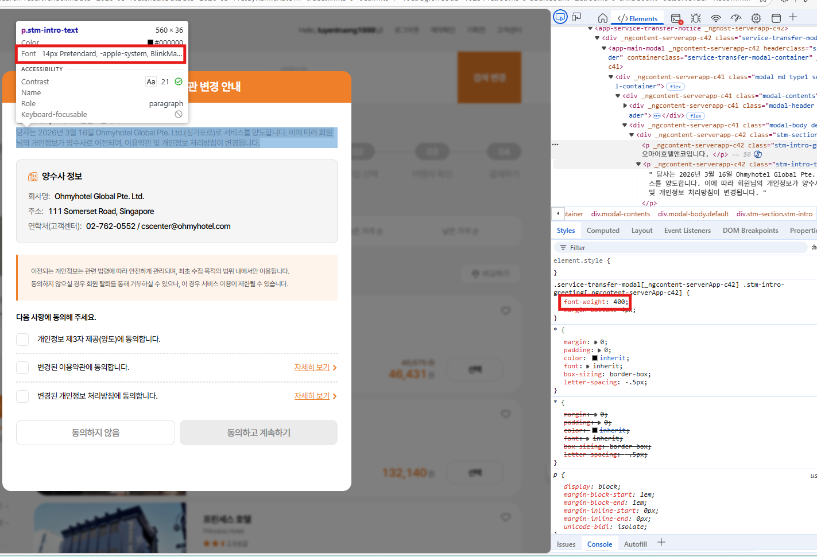The width and height of the screenshot is (817, 557).
Task: Click the flex badge beside l-container
Action: click(x=676, y=87)
